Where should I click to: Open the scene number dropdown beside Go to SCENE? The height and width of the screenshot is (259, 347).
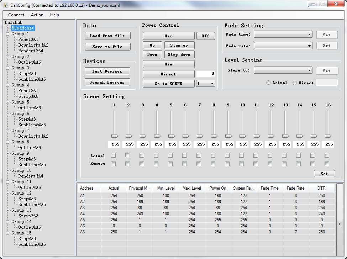pos(206,83)
